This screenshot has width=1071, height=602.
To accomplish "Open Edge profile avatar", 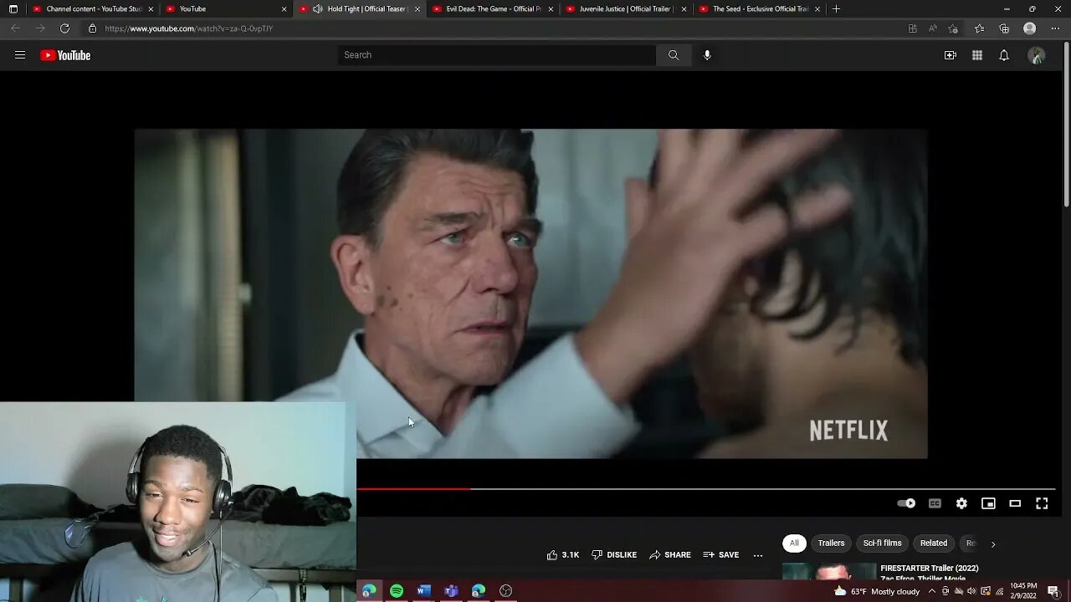I will click(x=1030, y=28).
